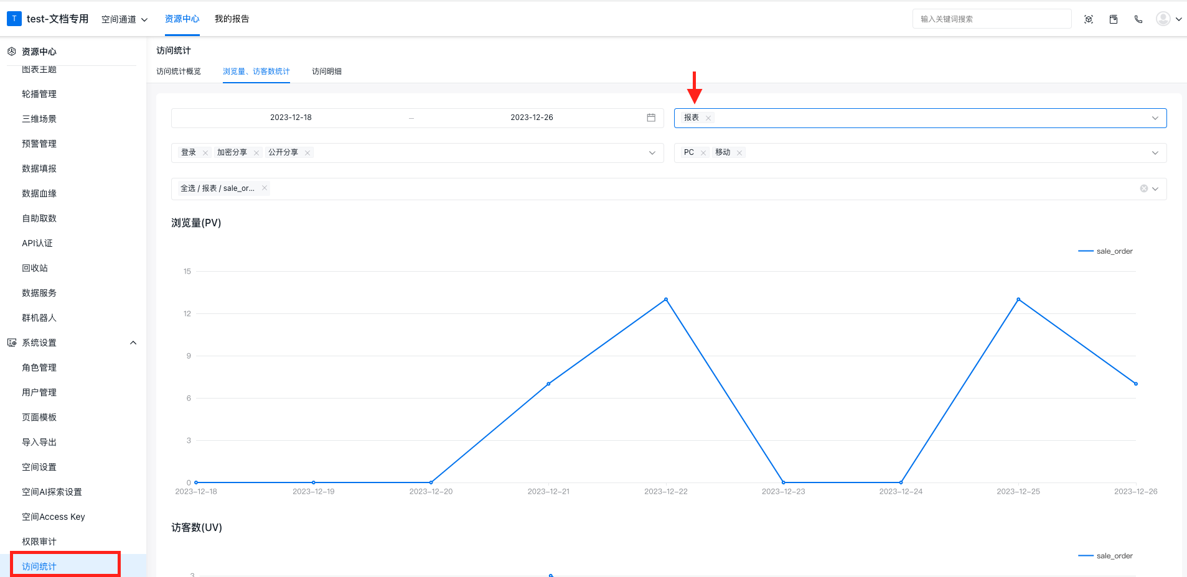
Task: Click the 系统设置 section icon
Action: click(x=11, y=343)
